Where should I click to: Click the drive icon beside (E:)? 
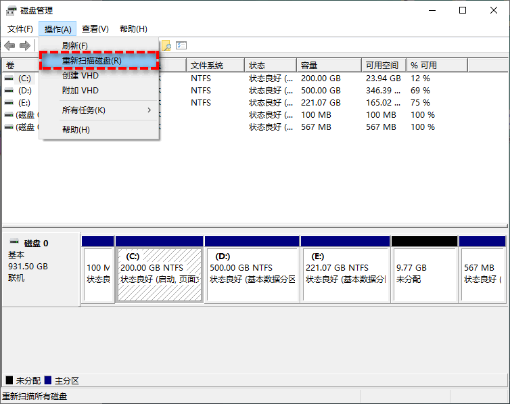9,103
